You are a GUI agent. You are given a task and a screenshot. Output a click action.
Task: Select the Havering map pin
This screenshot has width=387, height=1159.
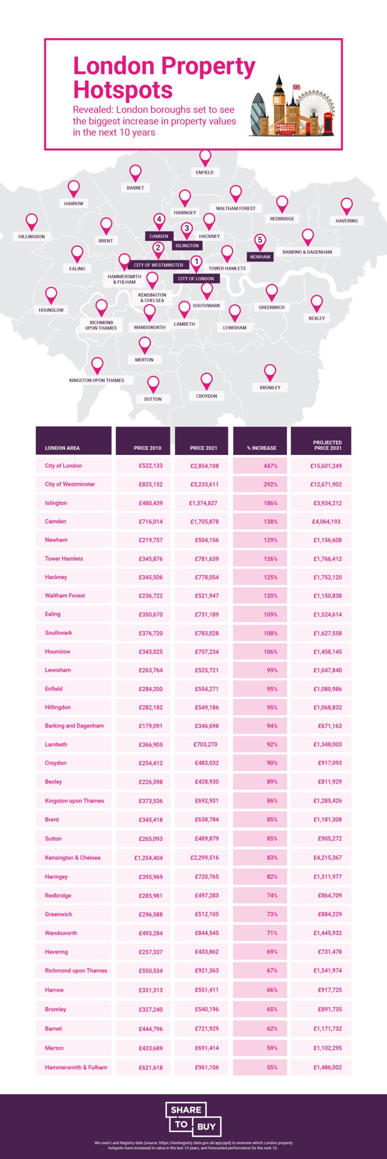(x=347, y=206)
